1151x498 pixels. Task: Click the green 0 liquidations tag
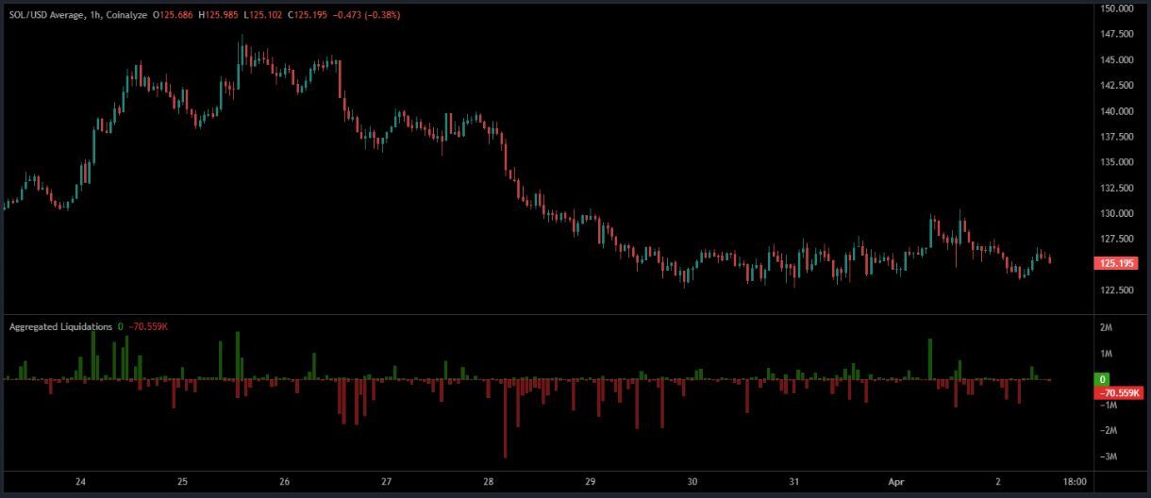point(1102,378)
